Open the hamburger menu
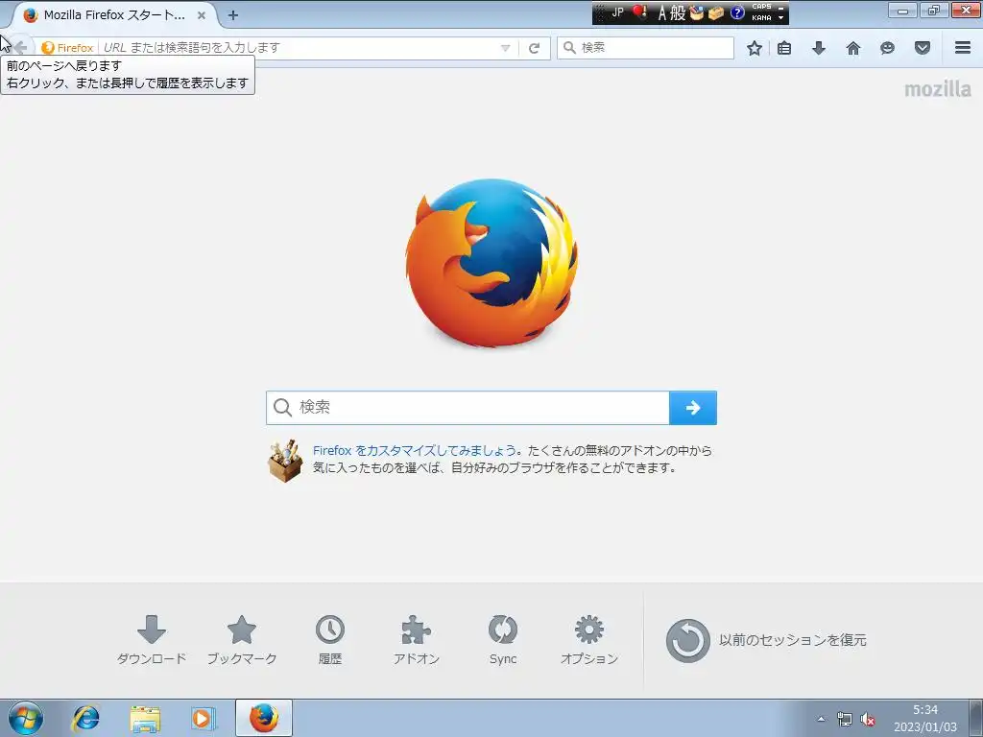 pos(963,48)
